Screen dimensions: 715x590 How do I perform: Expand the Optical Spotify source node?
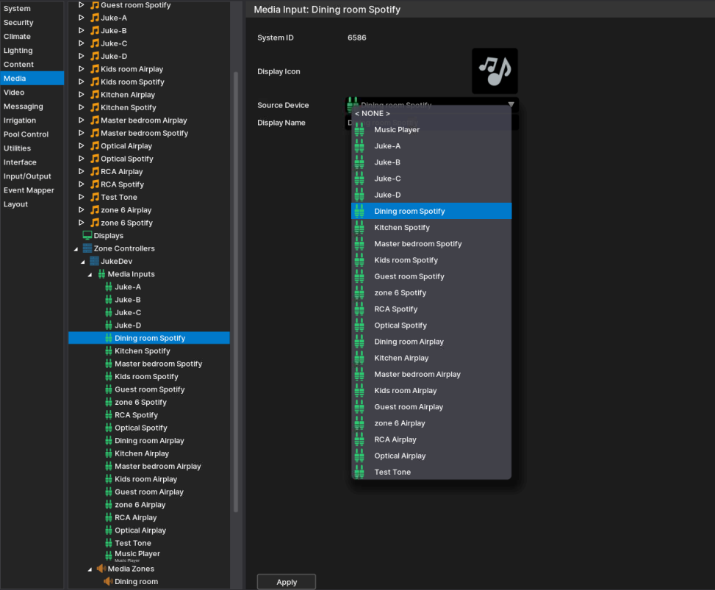(x=81, y=159)
